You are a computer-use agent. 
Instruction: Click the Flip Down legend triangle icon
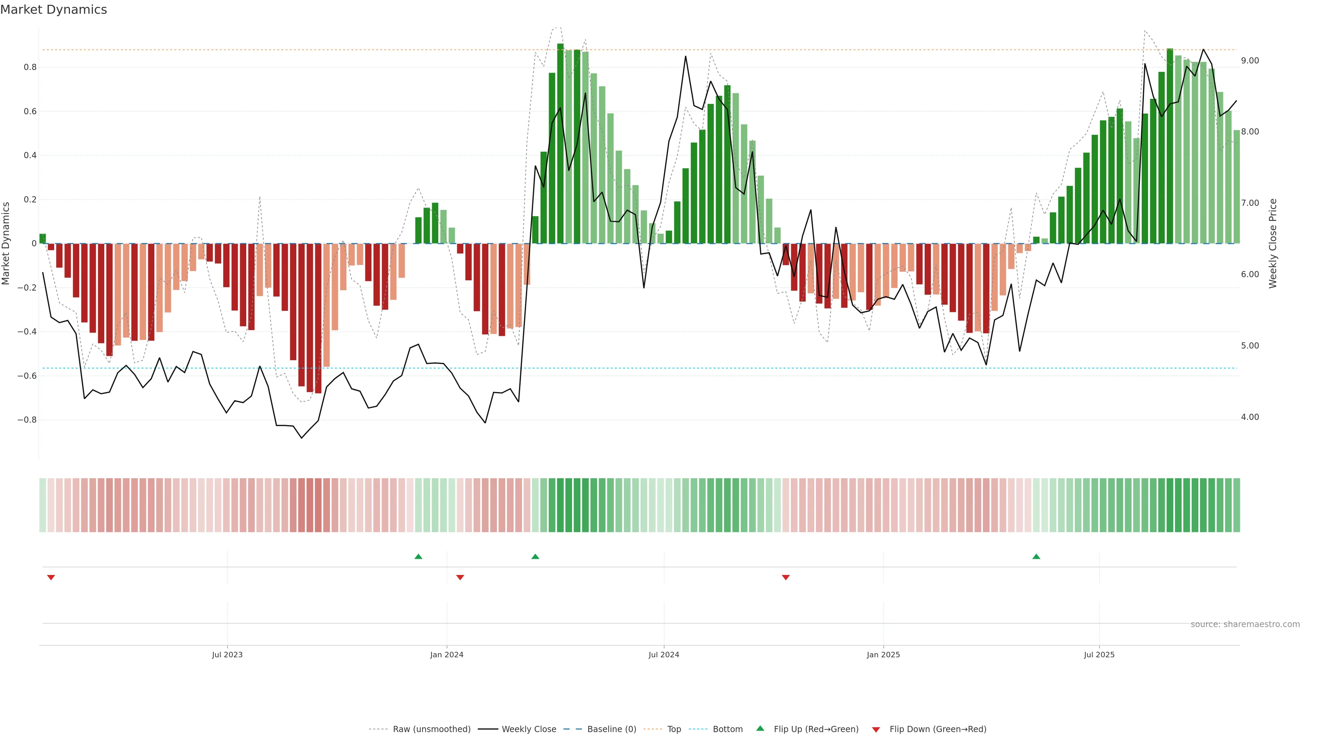(876, 729)
